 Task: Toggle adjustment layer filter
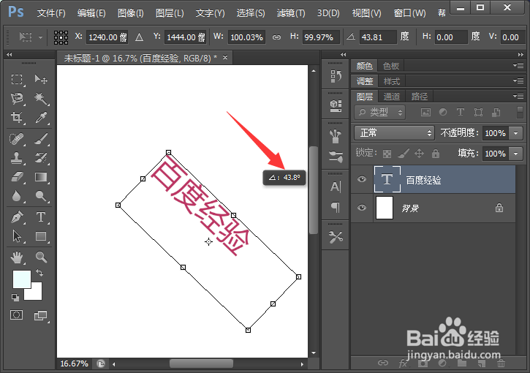[443, 113]
